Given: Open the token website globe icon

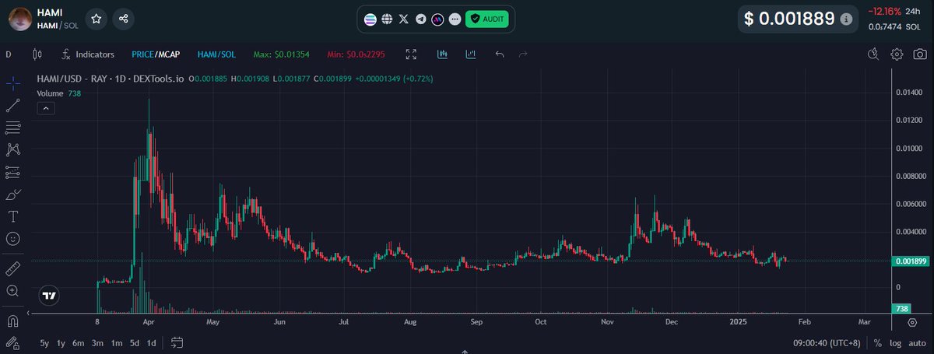Looking at the screenshot, I should tap(387, 19).
